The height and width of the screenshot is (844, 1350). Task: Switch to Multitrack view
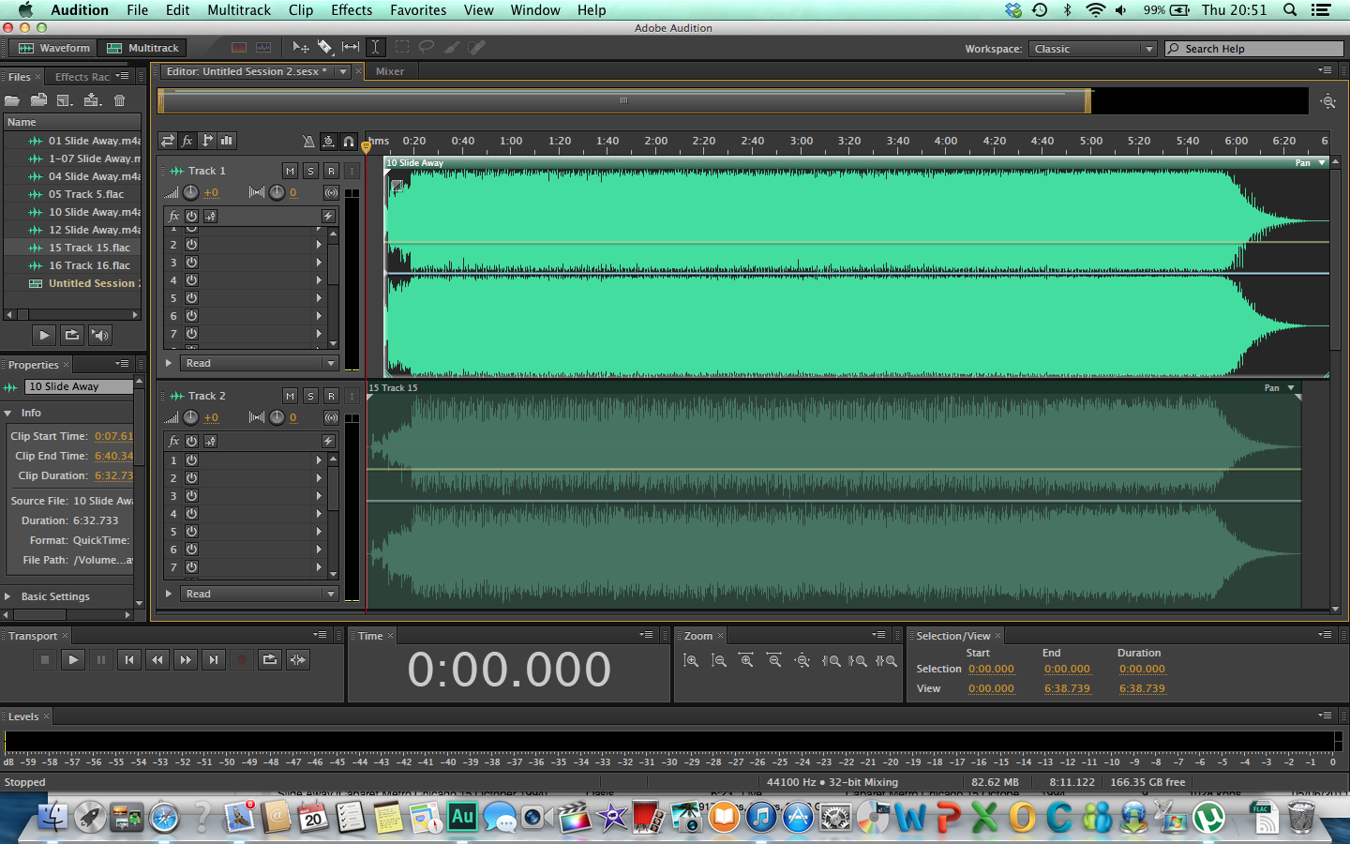pos(142,48)
